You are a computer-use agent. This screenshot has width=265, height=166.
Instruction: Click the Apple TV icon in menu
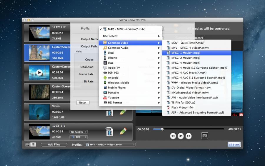tap(105, 68)
